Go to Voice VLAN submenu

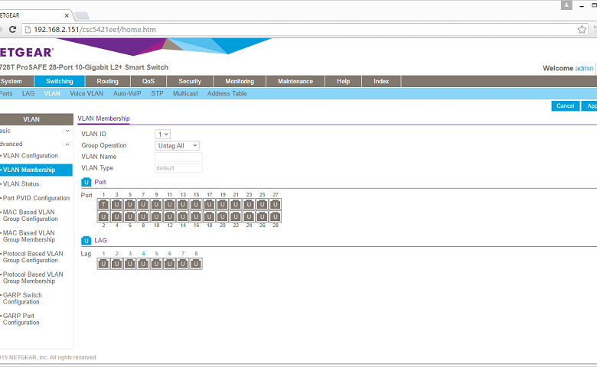[x=86, y=93]
